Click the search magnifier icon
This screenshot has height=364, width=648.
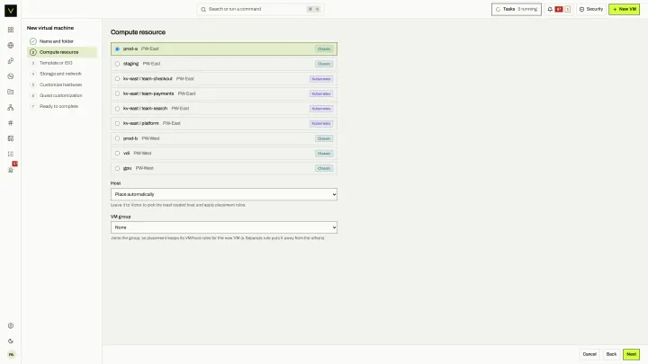tap(203, 10)
